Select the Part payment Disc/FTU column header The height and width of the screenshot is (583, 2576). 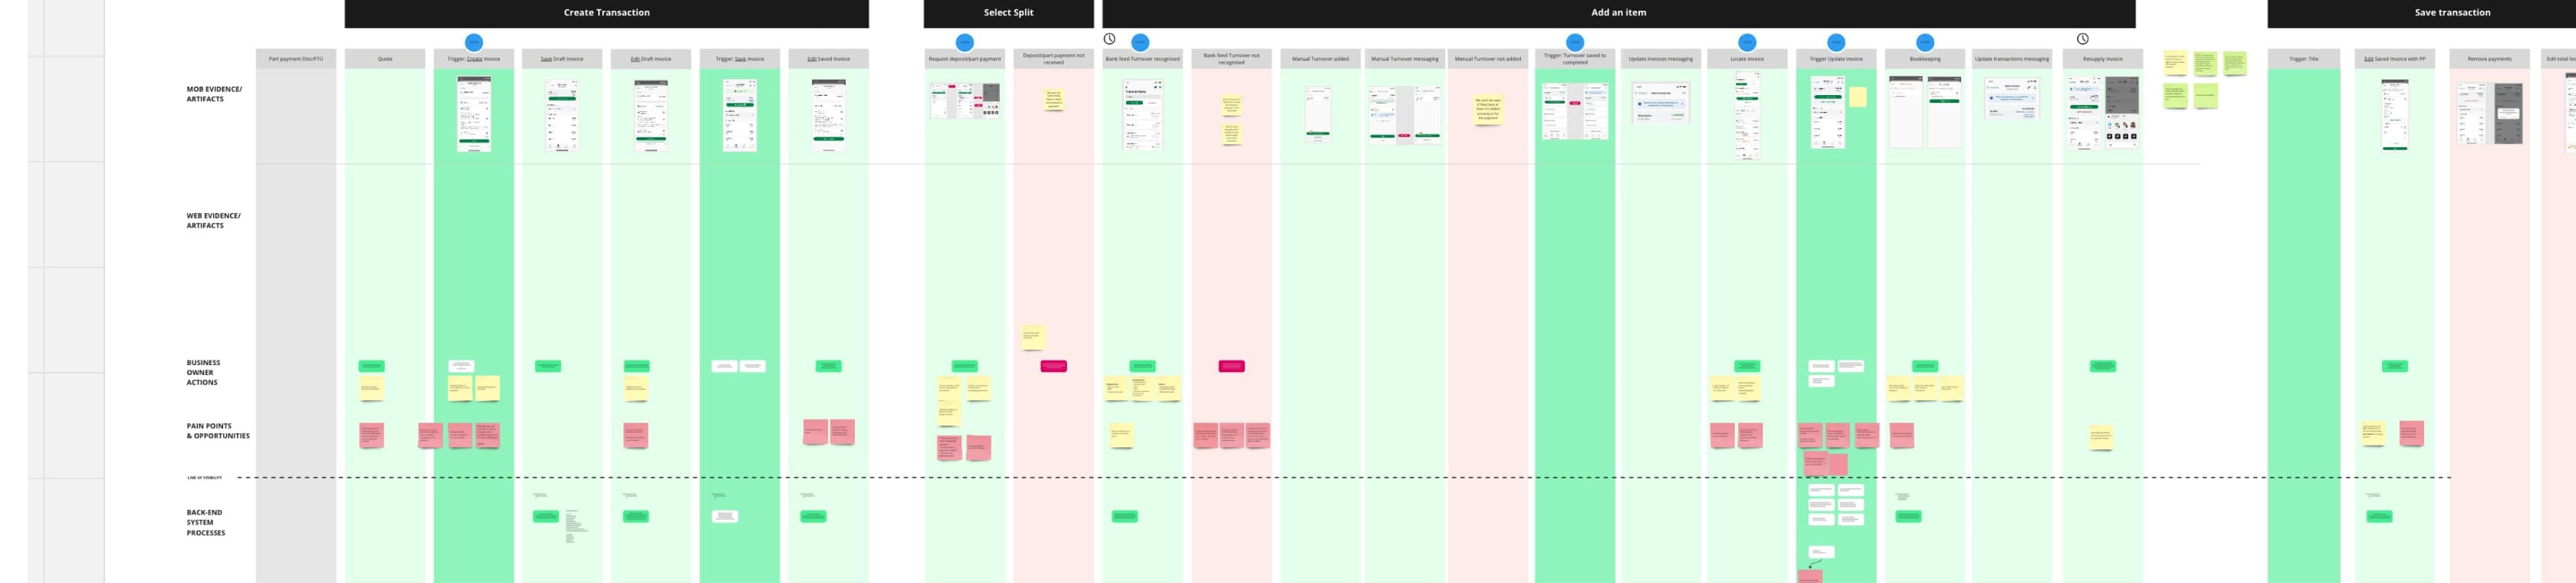coord(296,59)
